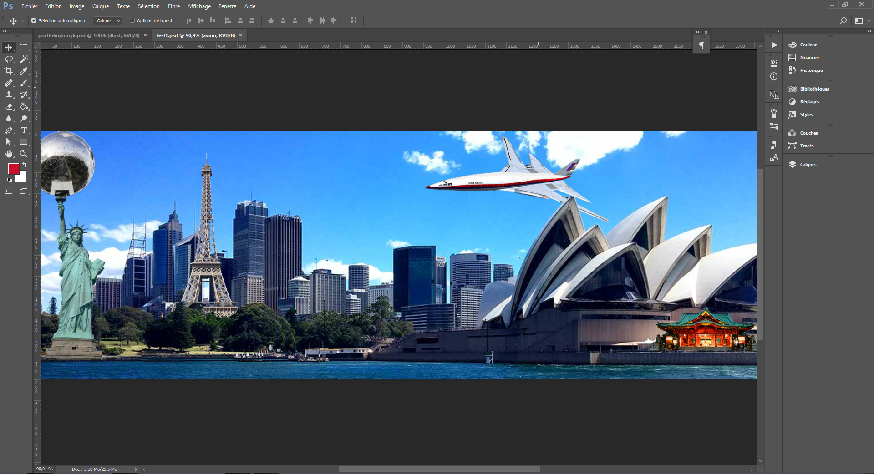Select the Rectangle shape tool
This screenshot has width=874, height=474.
pyautogui.click(x=24, y=142)
